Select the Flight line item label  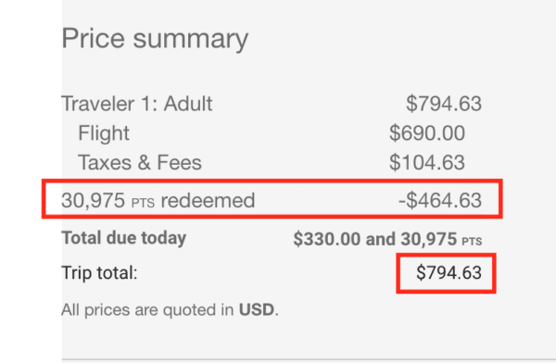(104, 133)
